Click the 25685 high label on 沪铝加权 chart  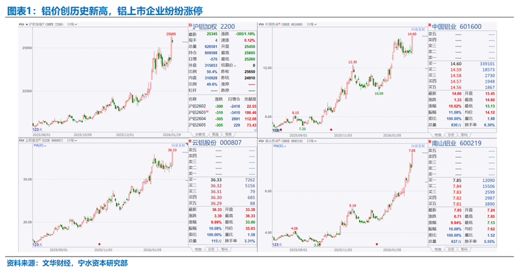(x=171, y=34)
